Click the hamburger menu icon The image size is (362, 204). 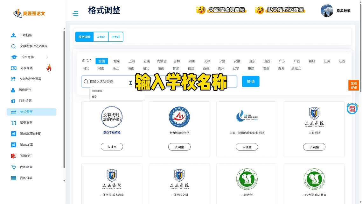[75, 13]
